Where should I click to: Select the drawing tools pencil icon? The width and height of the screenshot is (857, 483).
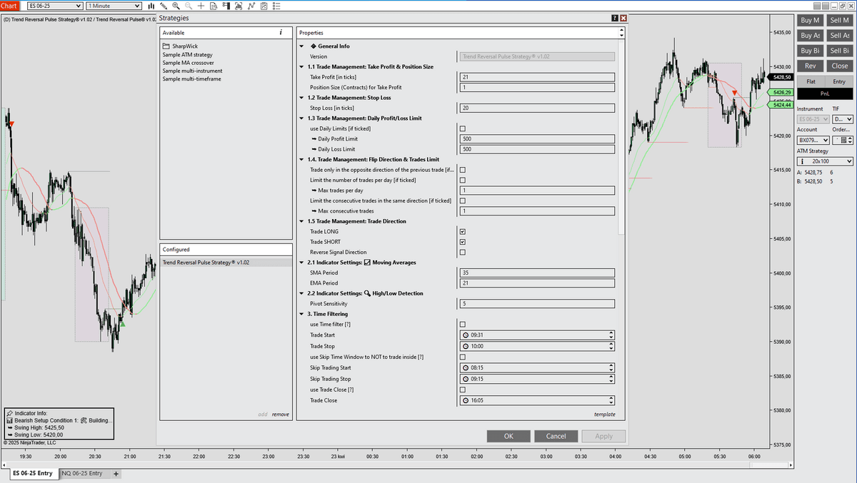pyautogui.click(x=163, y=6)
